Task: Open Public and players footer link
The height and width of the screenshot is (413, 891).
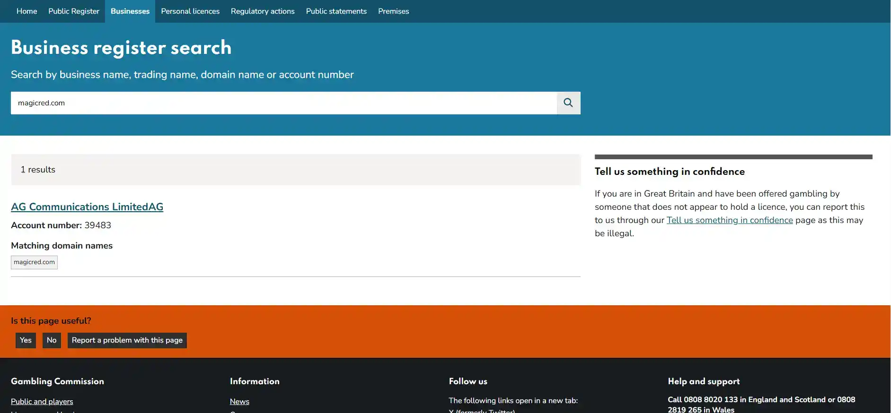Action: click(x=42, y=402)
